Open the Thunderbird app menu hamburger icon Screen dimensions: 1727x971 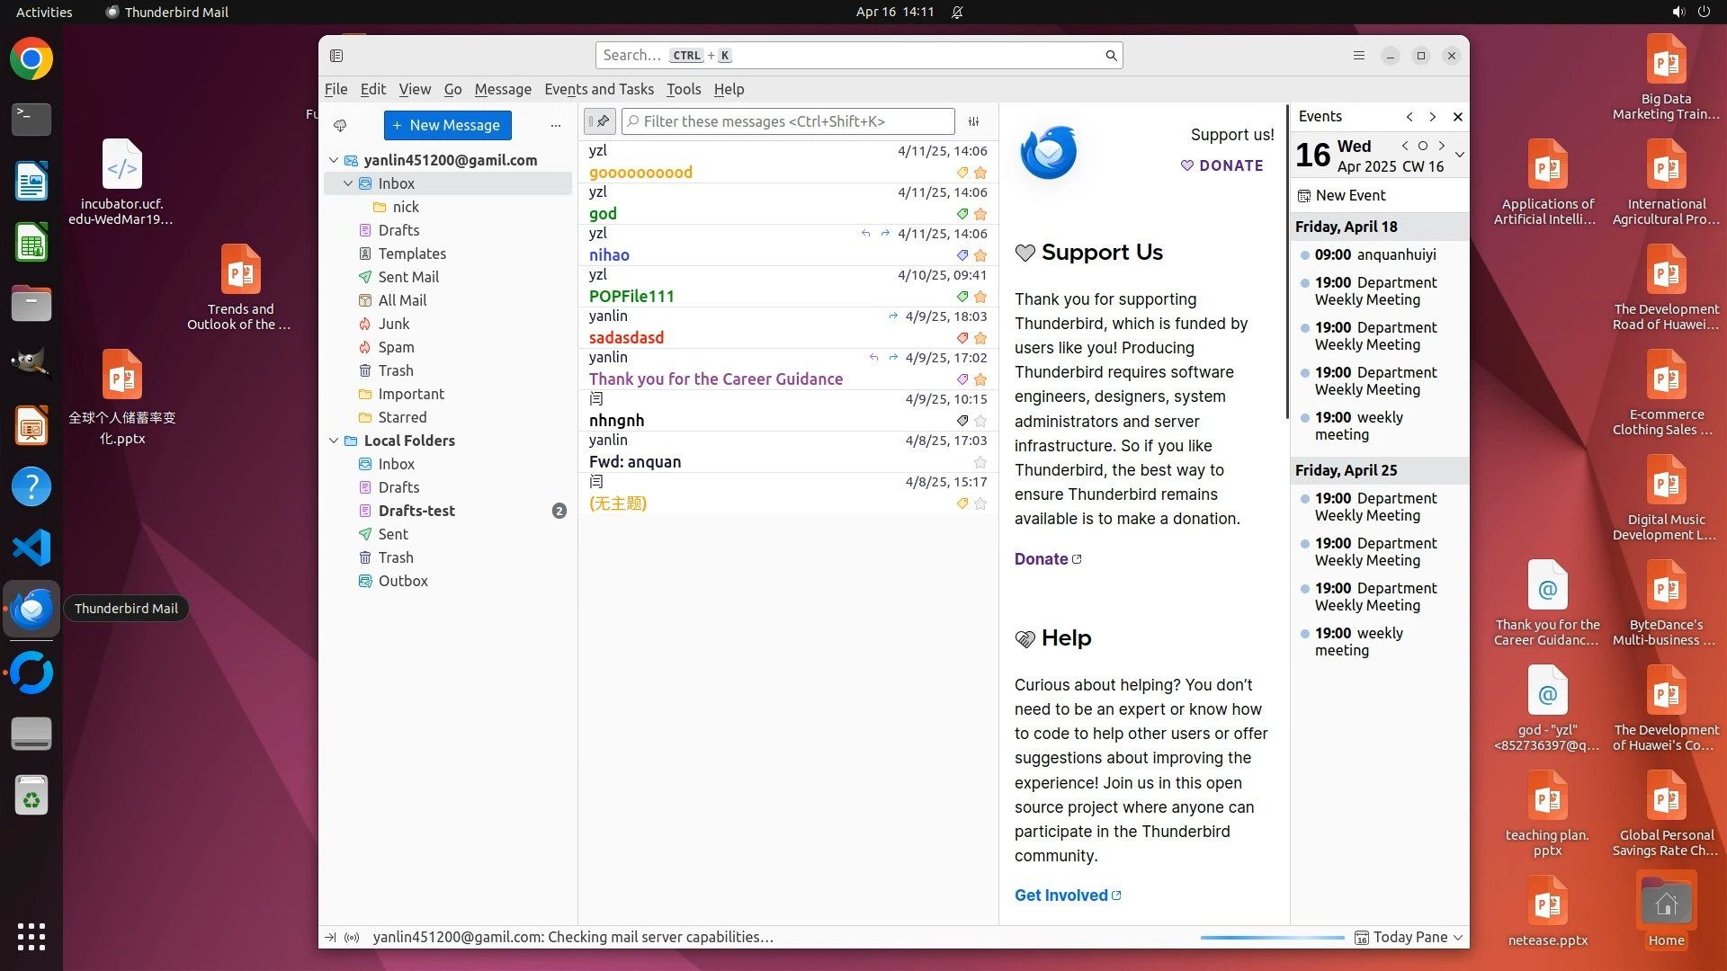pos(1358,56)
